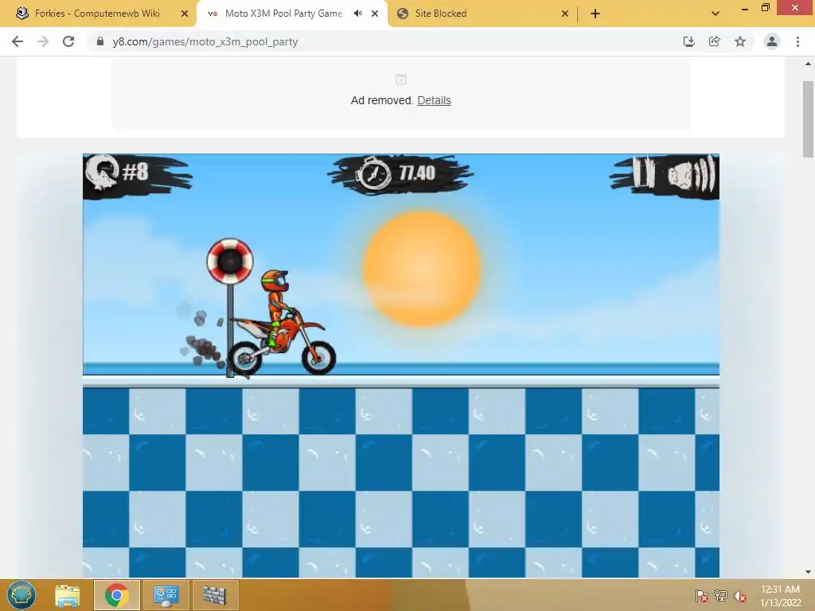Click the life ring checkpoint sign
Screen dimensions: 815x611
(x=230, y=261)
